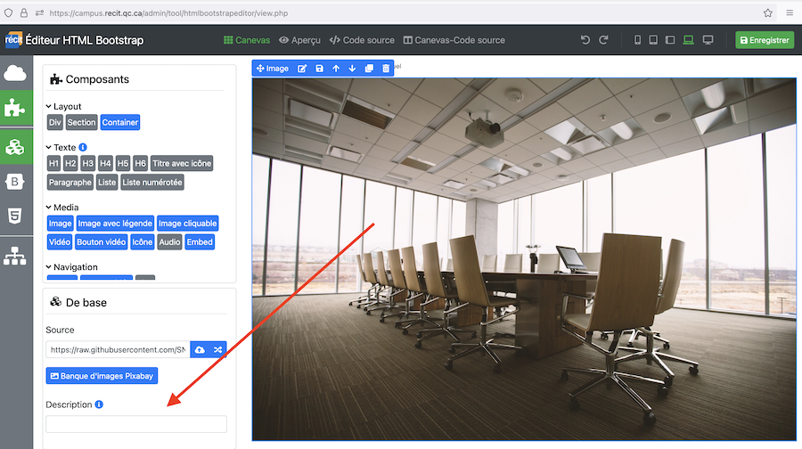Switch to the Aperçu view
The width and height of the screenshot is (802, 449).
point(299,40)
